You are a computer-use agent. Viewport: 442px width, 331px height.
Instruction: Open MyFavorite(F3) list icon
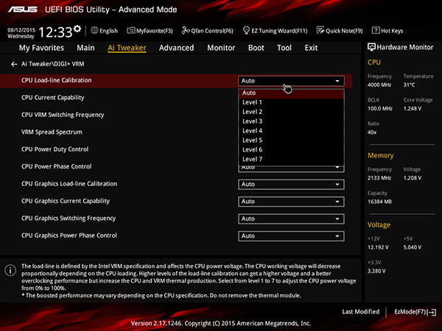pos(131,30)
